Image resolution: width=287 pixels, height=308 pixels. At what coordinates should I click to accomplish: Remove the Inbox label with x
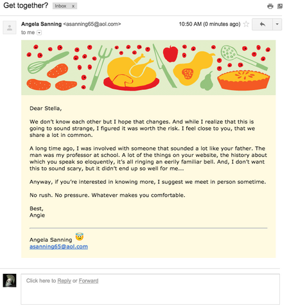[73, 6]
